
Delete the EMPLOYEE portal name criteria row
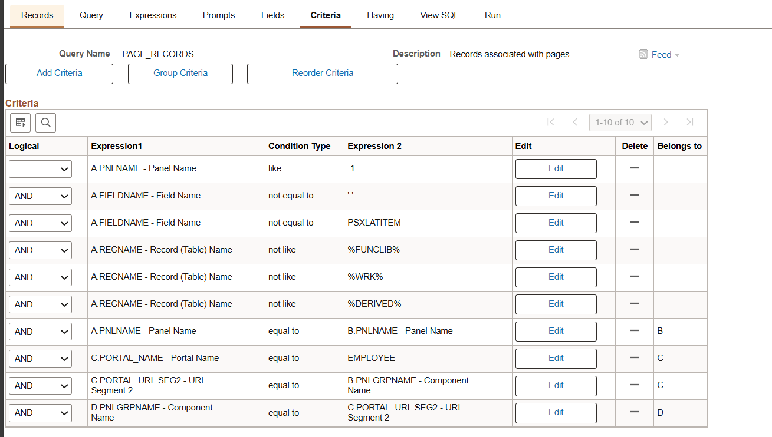coord(635,358)
